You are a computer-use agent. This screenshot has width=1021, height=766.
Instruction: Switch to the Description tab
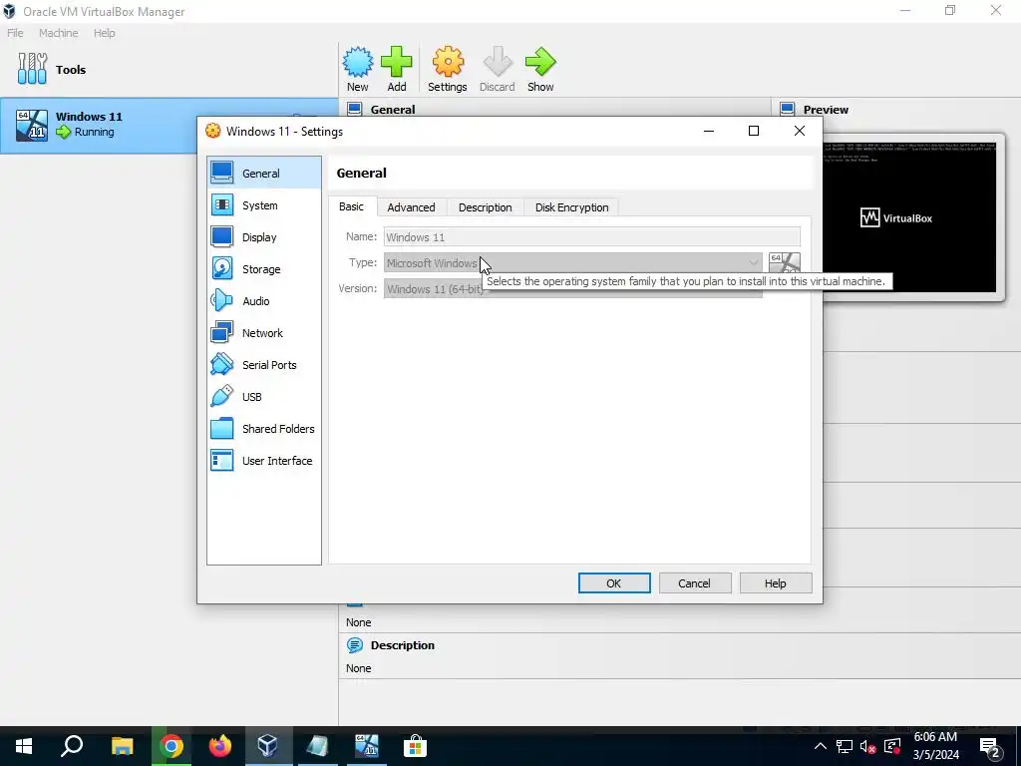pos(486,207)
